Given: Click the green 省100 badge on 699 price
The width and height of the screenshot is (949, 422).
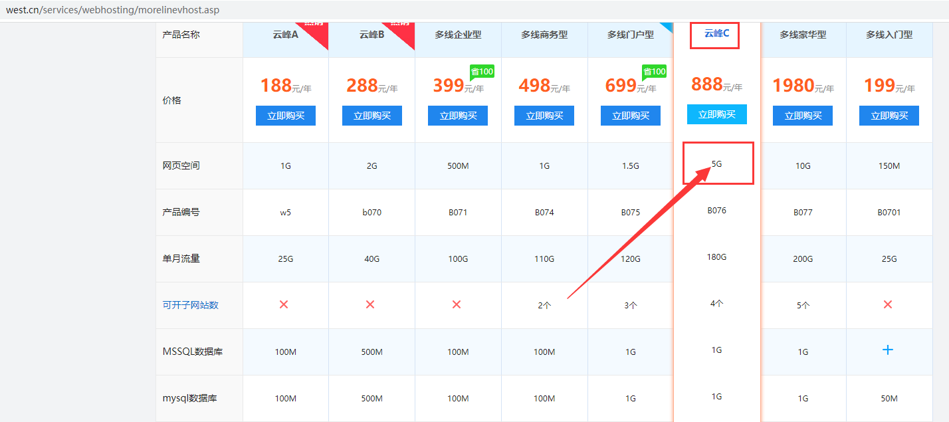Looking at the screenshot, I should click(654, 72).
